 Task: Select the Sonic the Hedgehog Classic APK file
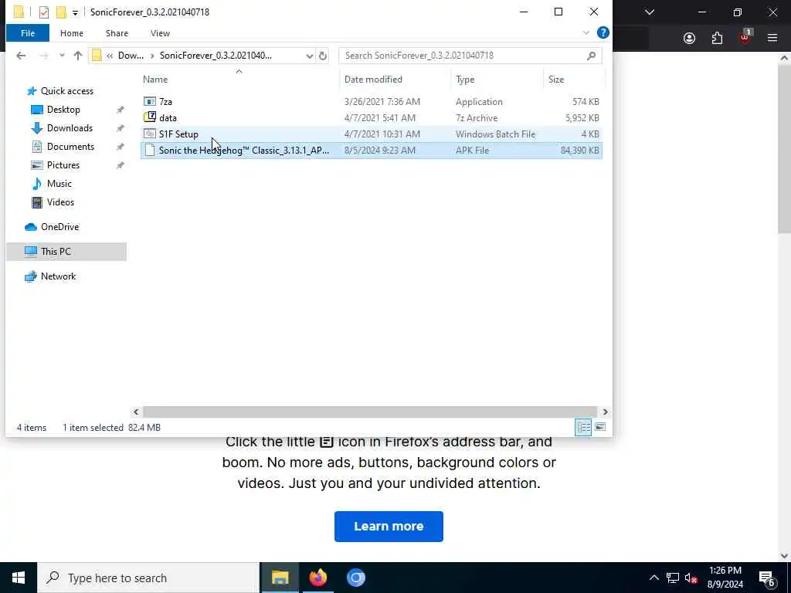point(372,151)
